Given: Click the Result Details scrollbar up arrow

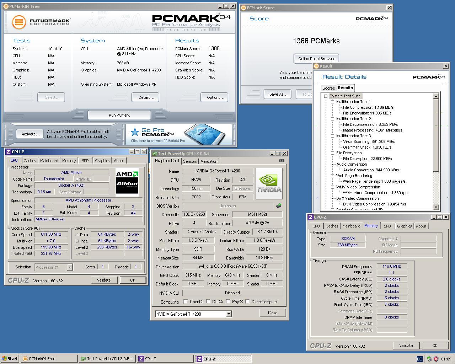Looking at the screenshot, I should (436, 96).
